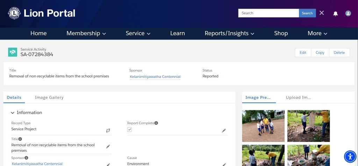
Task: Collapse the Information section
Action: click(13, 113)
